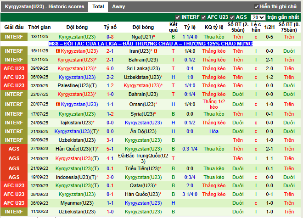Click the Hòa result for Ấn Độ match
This screenshot has height=218, width=303.
[x=214, y=131]
